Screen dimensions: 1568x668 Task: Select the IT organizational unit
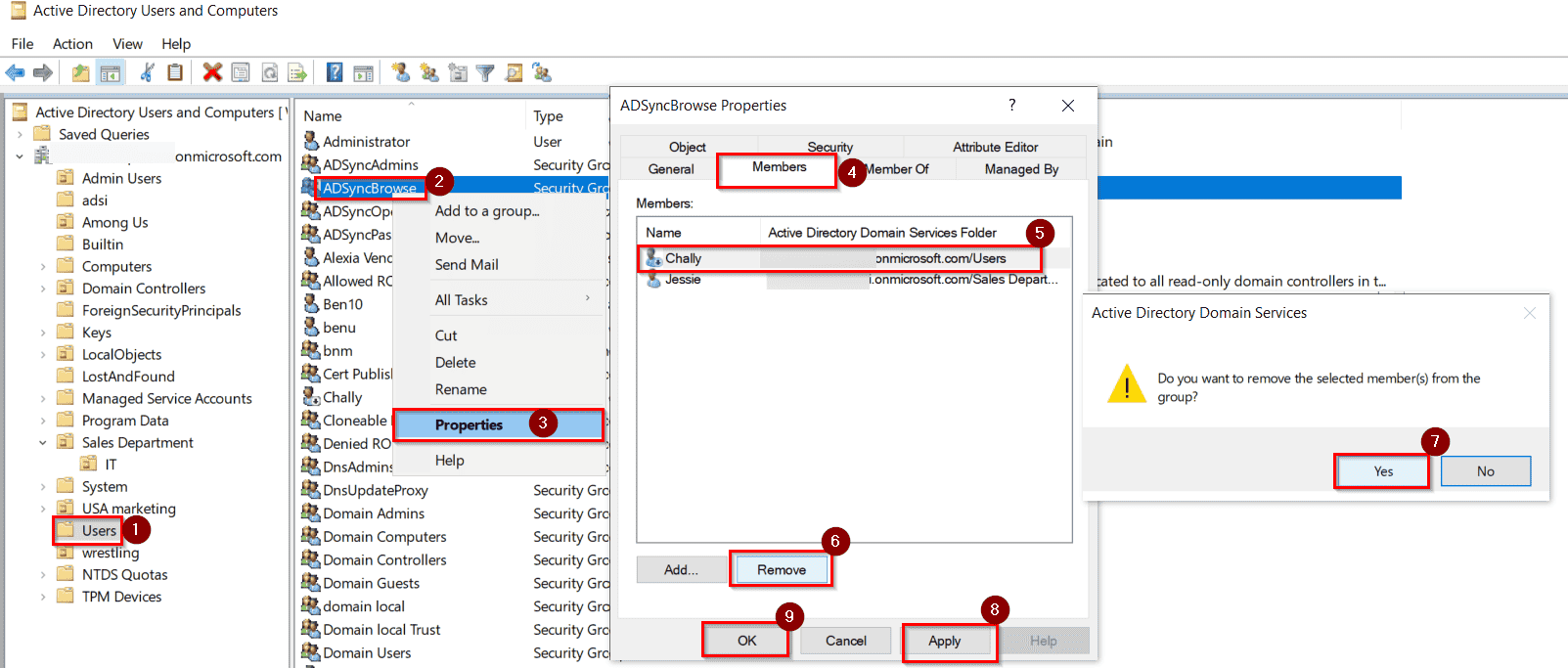(111, 464)
